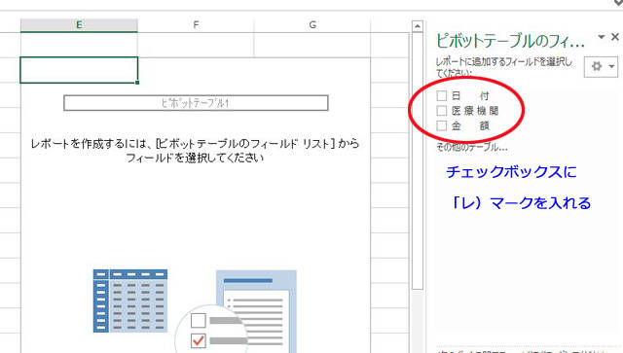The width and height of the screenshot is (623, 353).
Task: Select column E header
Action: click(79, 25)
